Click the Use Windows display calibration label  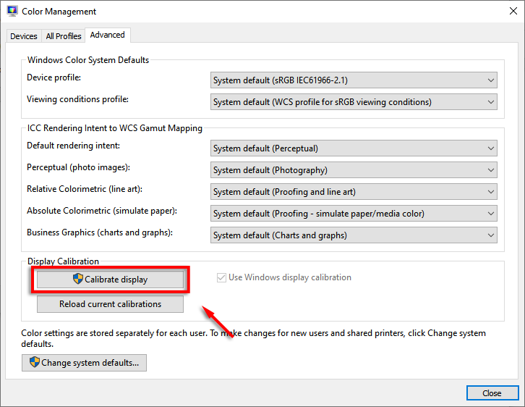(290, 277)
